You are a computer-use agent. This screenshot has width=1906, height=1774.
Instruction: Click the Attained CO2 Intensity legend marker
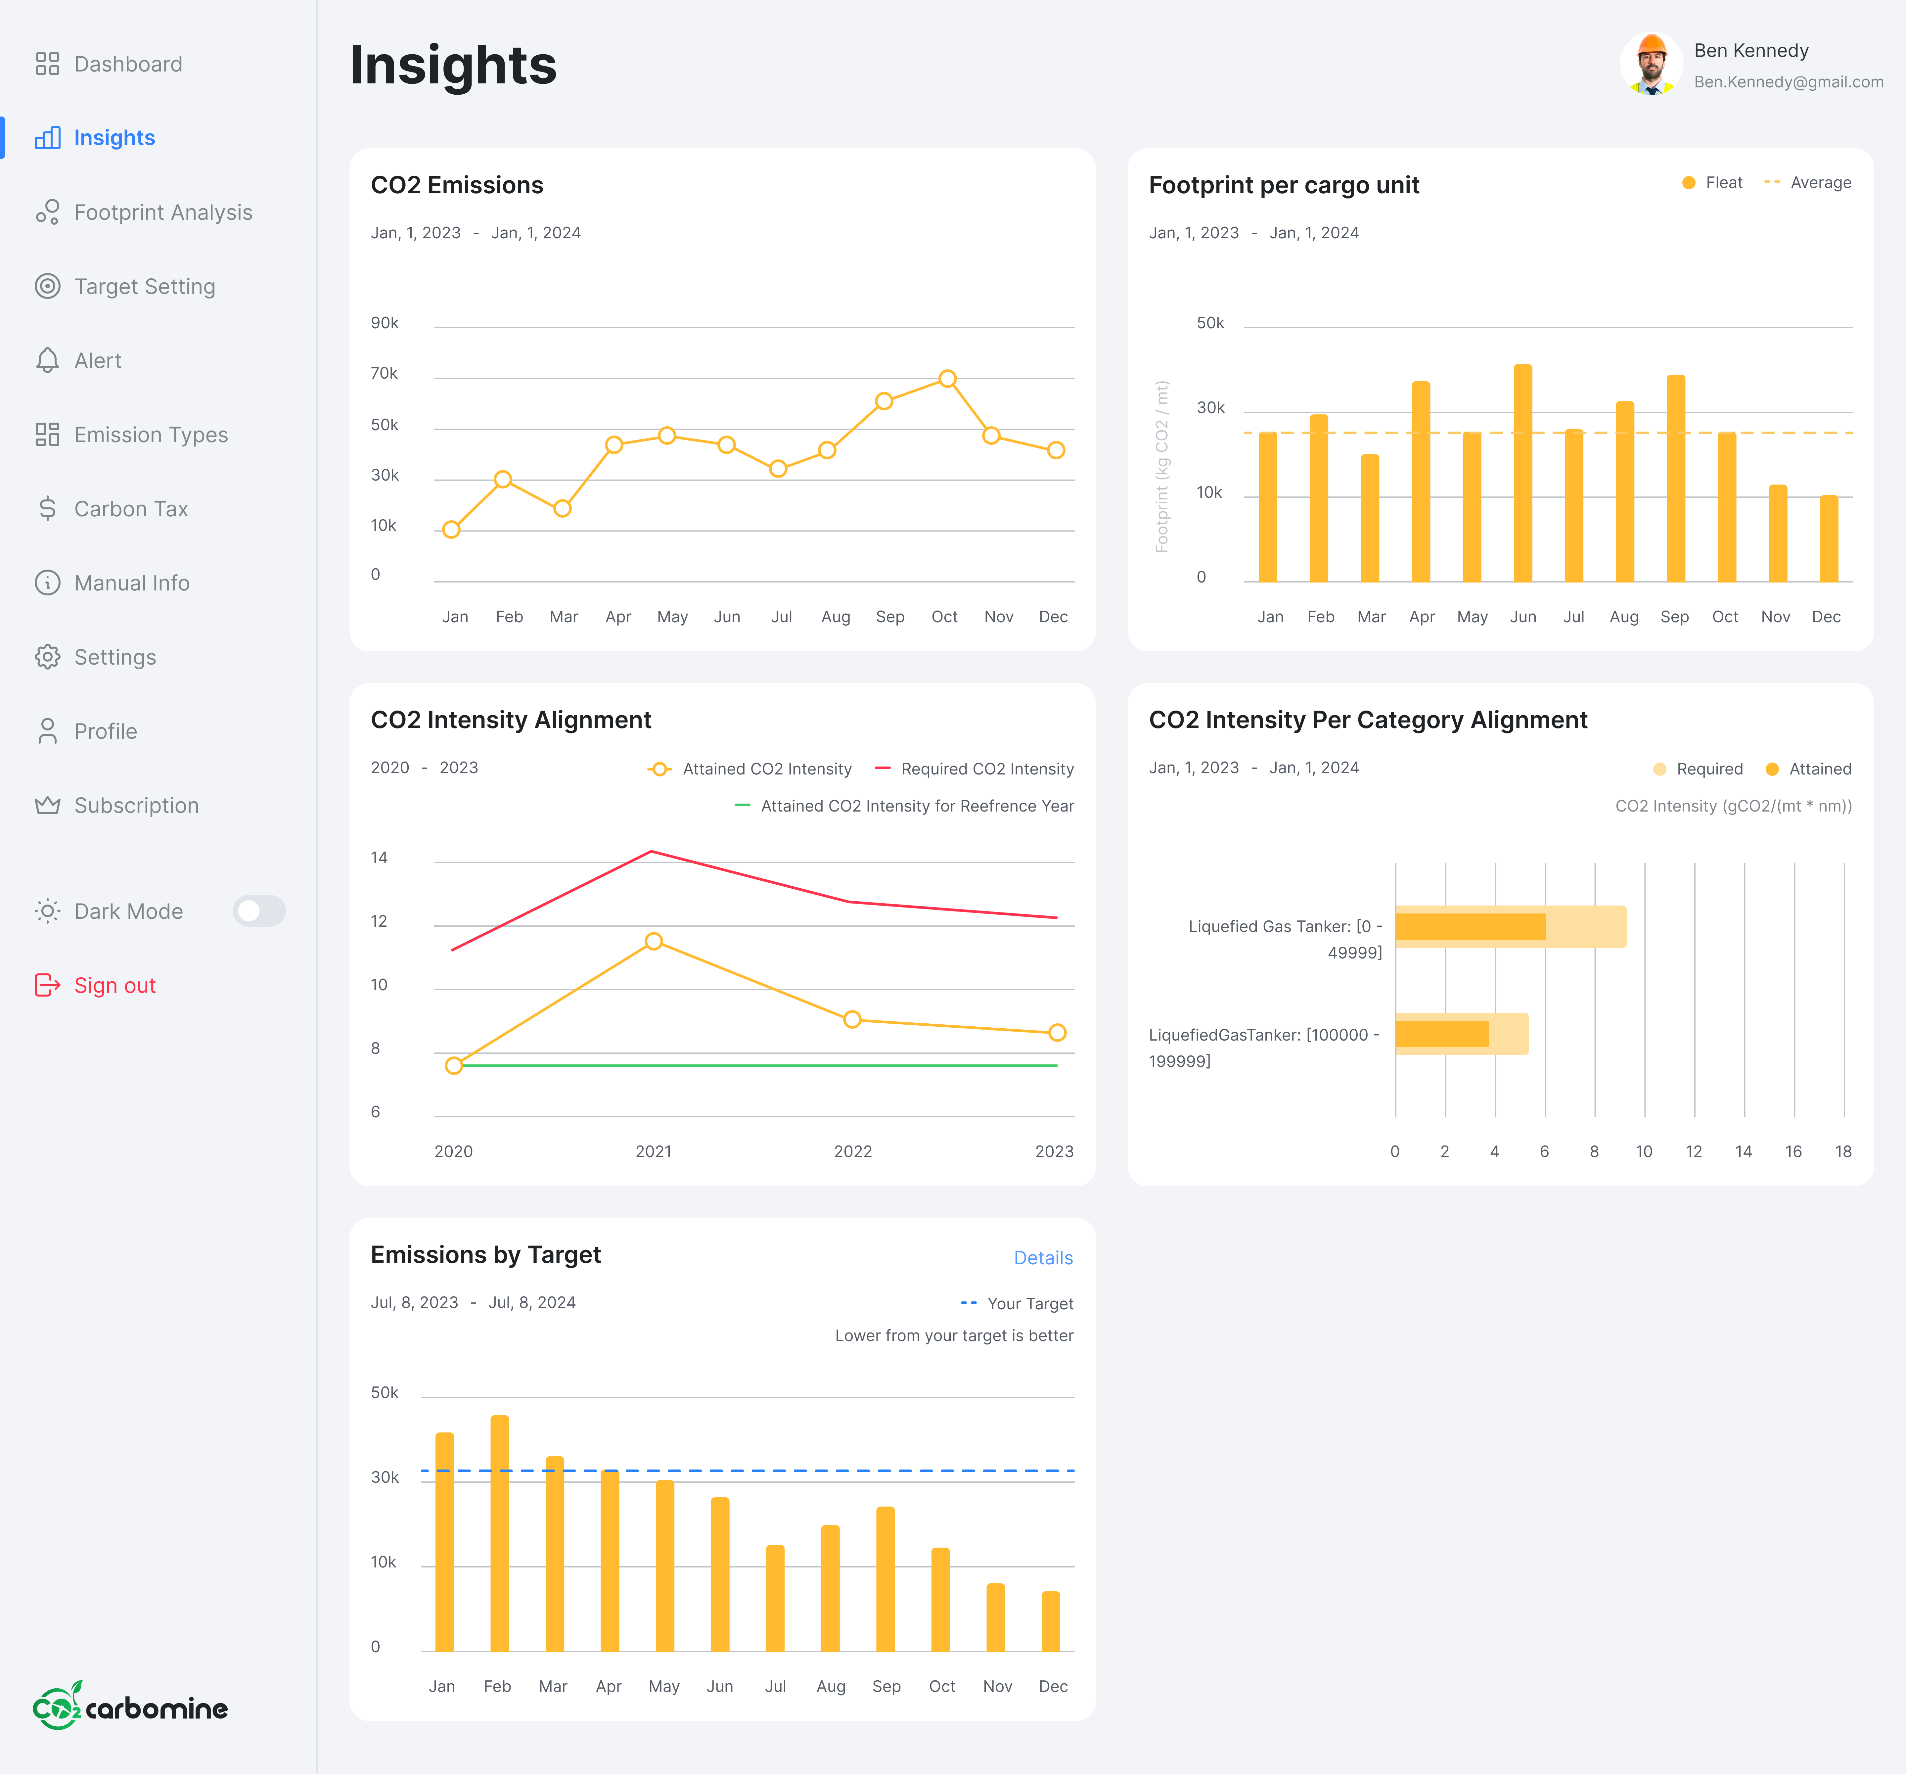tap(659, 769)
